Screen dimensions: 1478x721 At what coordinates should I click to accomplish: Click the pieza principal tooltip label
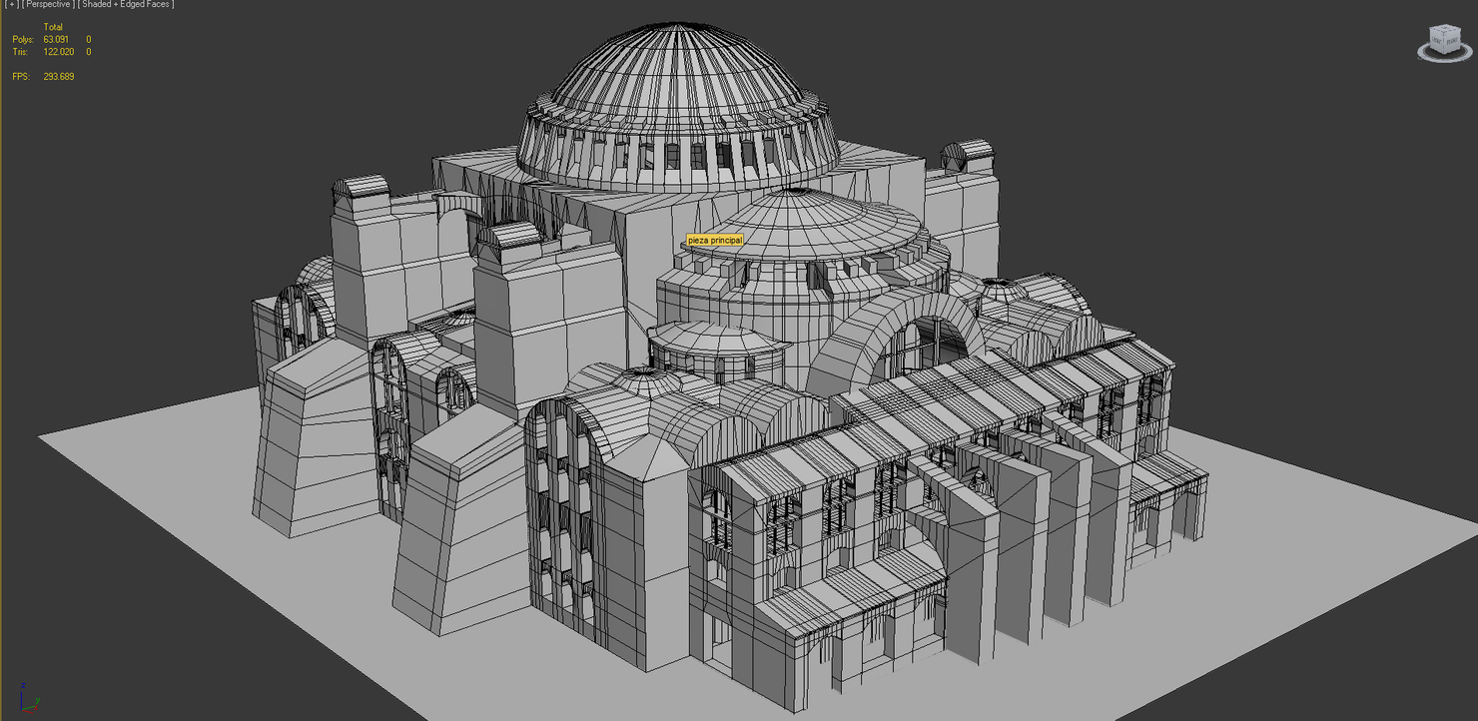coord(715,240)
